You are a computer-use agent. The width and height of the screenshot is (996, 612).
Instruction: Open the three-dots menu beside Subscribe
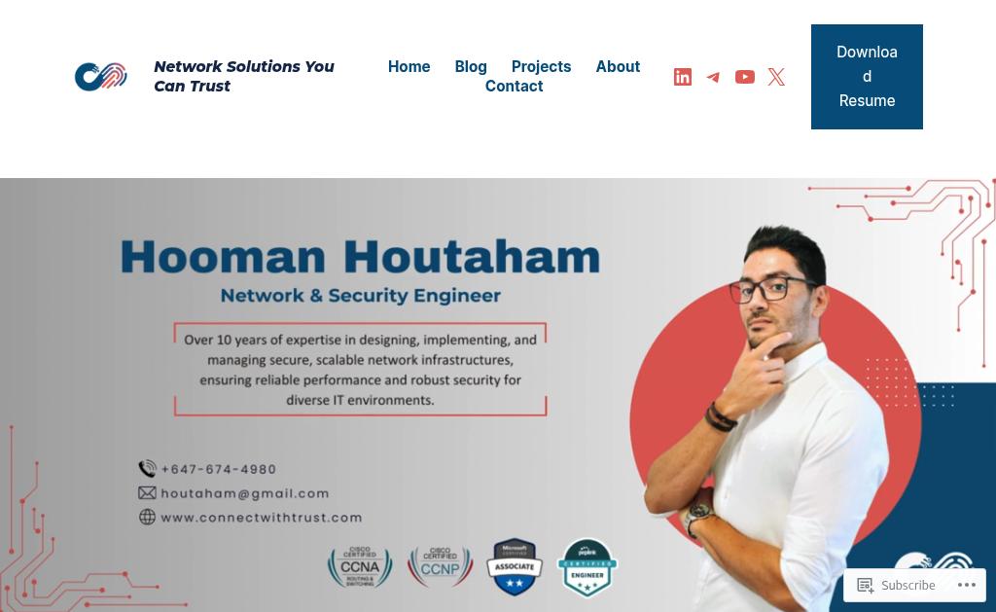pos(966,585)
